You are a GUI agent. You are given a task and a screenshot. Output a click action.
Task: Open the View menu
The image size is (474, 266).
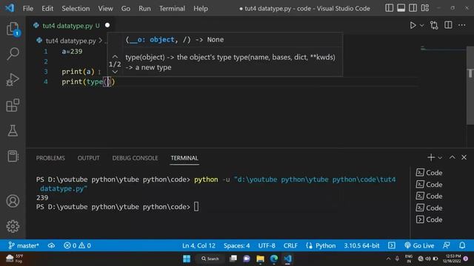pyautogui.click(x=105, y=8)
